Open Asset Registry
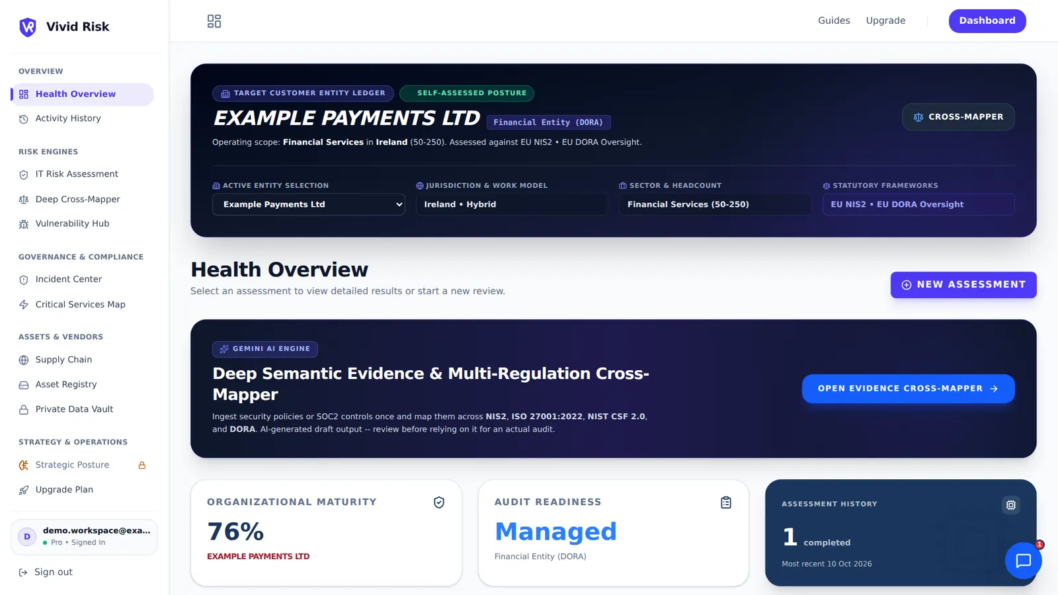 (82, 385)
